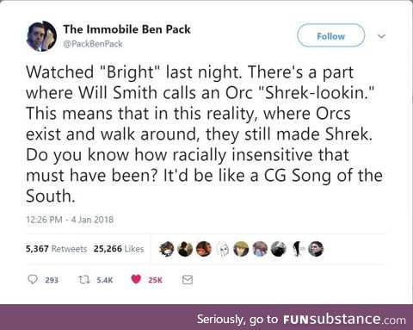The height and width of the screenshot is (330, 413).
Task: Open the last liker avatar in row
Action: 316,249
